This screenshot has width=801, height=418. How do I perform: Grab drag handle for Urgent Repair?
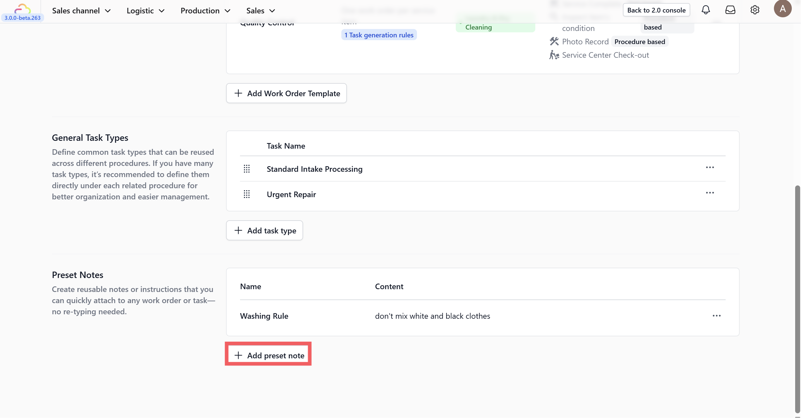pos(247,194)
